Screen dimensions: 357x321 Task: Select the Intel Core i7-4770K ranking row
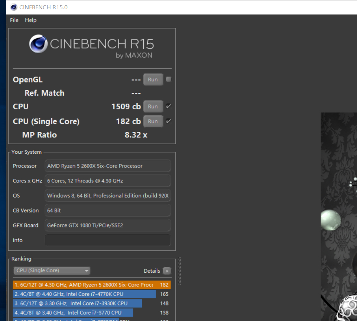point(92,294)
